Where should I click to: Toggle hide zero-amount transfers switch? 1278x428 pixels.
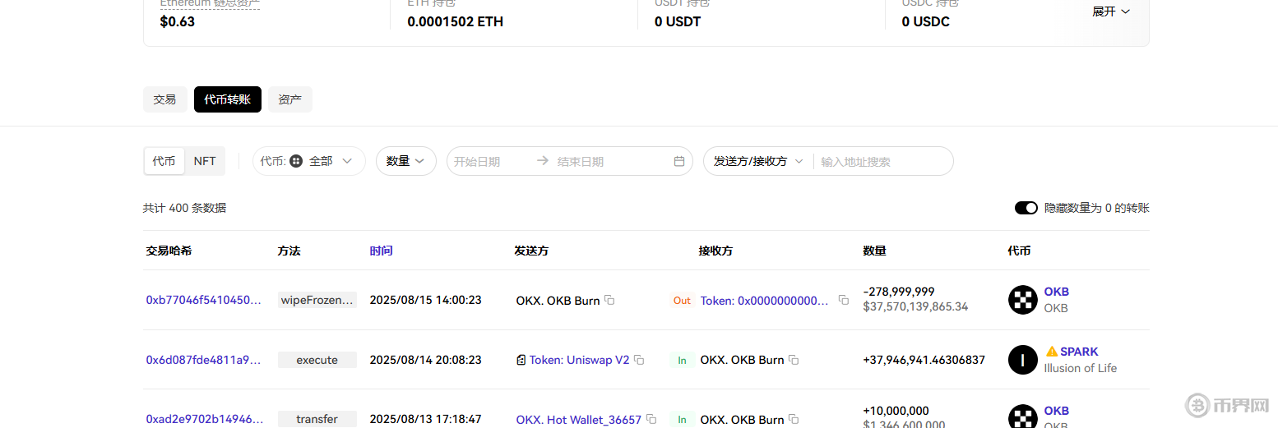(1026, 208)
